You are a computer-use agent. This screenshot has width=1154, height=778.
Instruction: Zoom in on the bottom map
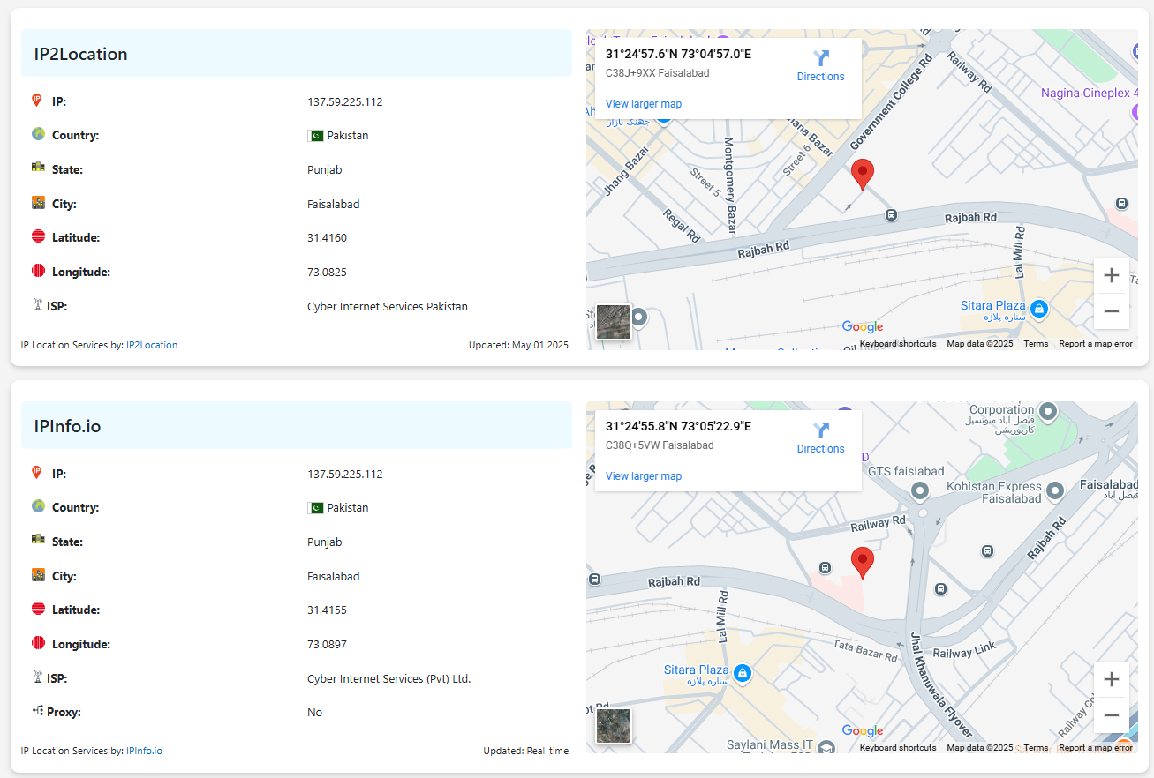point(1112,679)
